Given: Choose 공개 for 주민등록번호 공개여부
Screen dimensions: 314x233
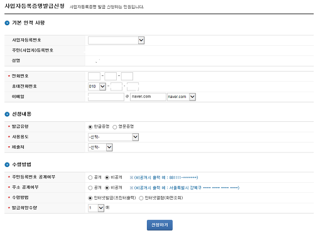Looking at the screenshot, I should coord(90,178).
